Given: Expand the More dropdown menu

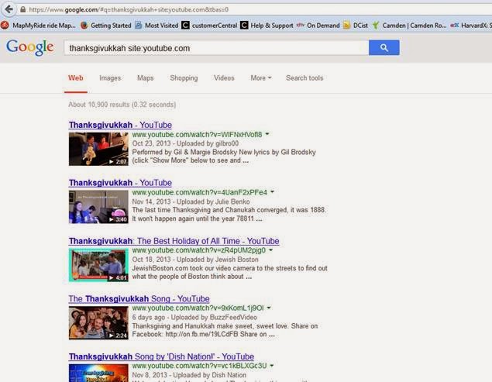Looking at the screenshot, I should [261, 77].
